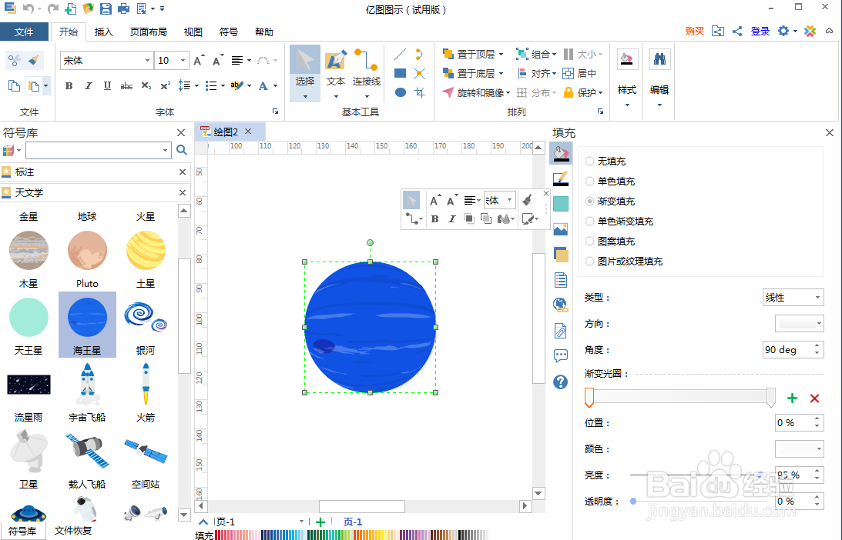Click the 透明度 transparency slider handle
Image resolution: width=842 pixels, height=540 pixels.
pyautogui.click(x=633, y=501)
